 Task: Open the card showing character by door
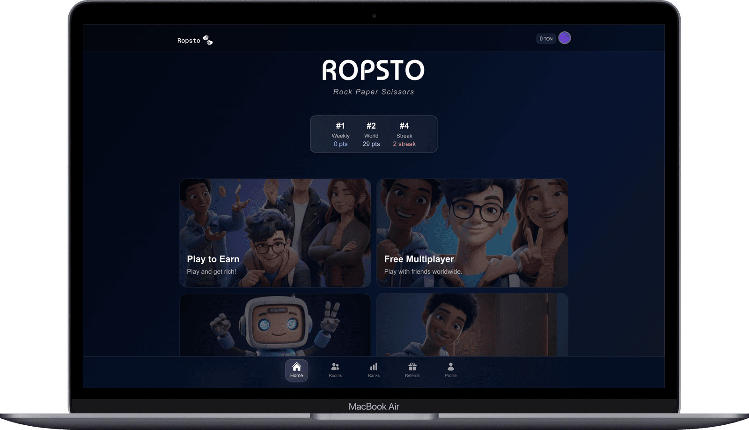point(472,325)
